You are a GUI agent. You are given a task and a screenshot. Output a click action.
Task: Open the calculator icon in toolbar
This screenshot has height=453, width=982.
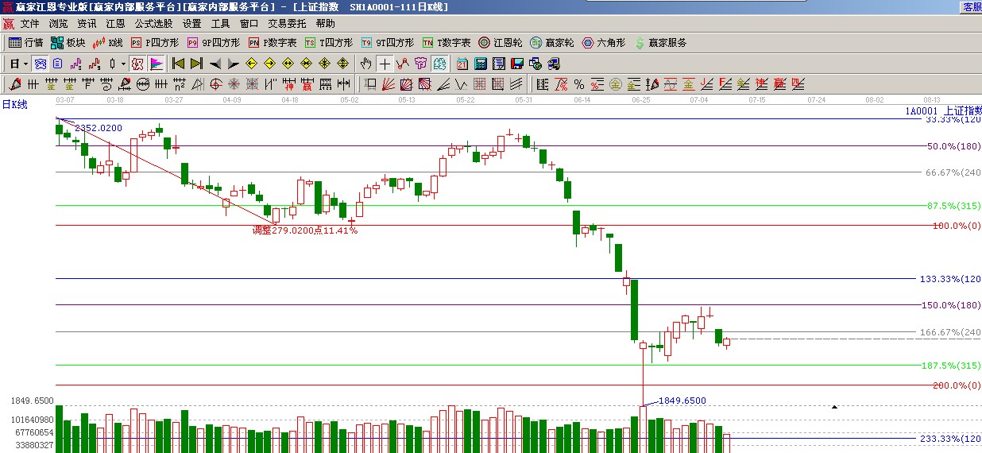pos(481,64)
